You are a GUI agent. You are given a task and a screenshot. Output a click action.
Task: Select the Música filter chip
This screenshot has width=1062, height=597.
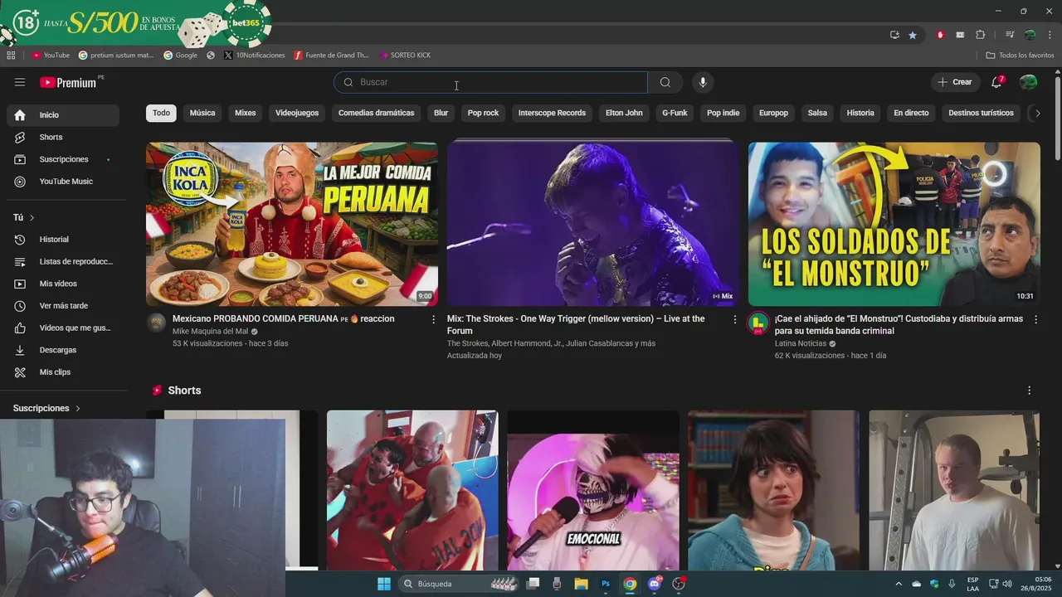[202, 113]
